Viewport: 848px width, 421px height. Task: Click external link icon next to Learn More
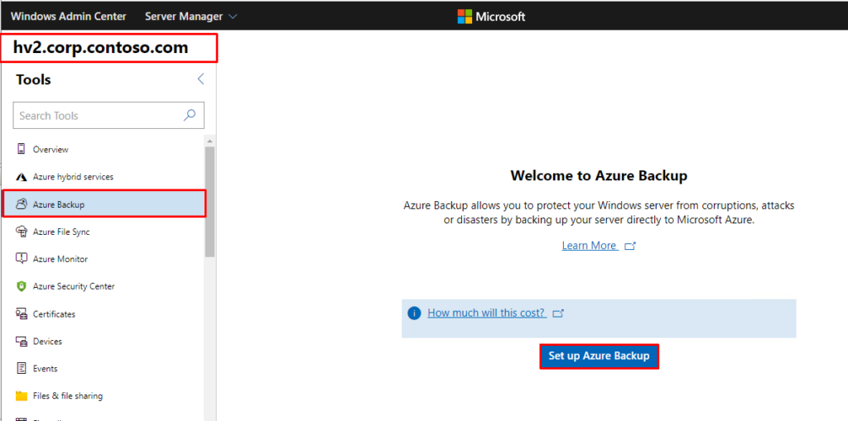pos(630,246)
